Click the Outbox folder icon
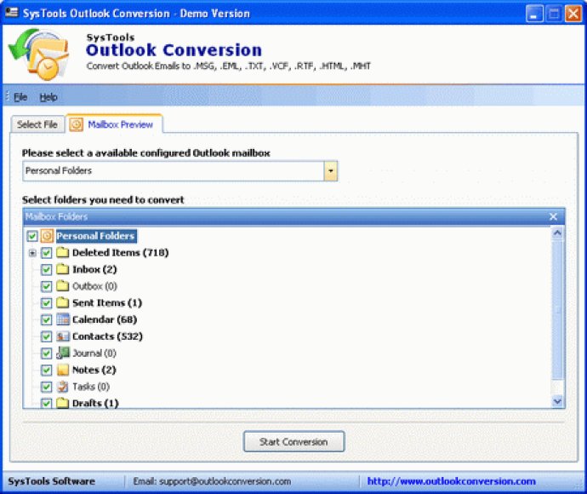Viewport: 587px width, 494px height. (x=62, y=286)
